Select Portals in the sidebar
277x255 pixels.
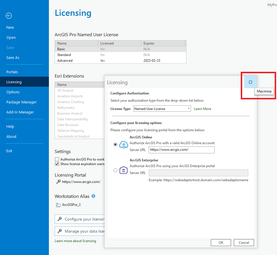pyautogui.click(x=12, y=72)
